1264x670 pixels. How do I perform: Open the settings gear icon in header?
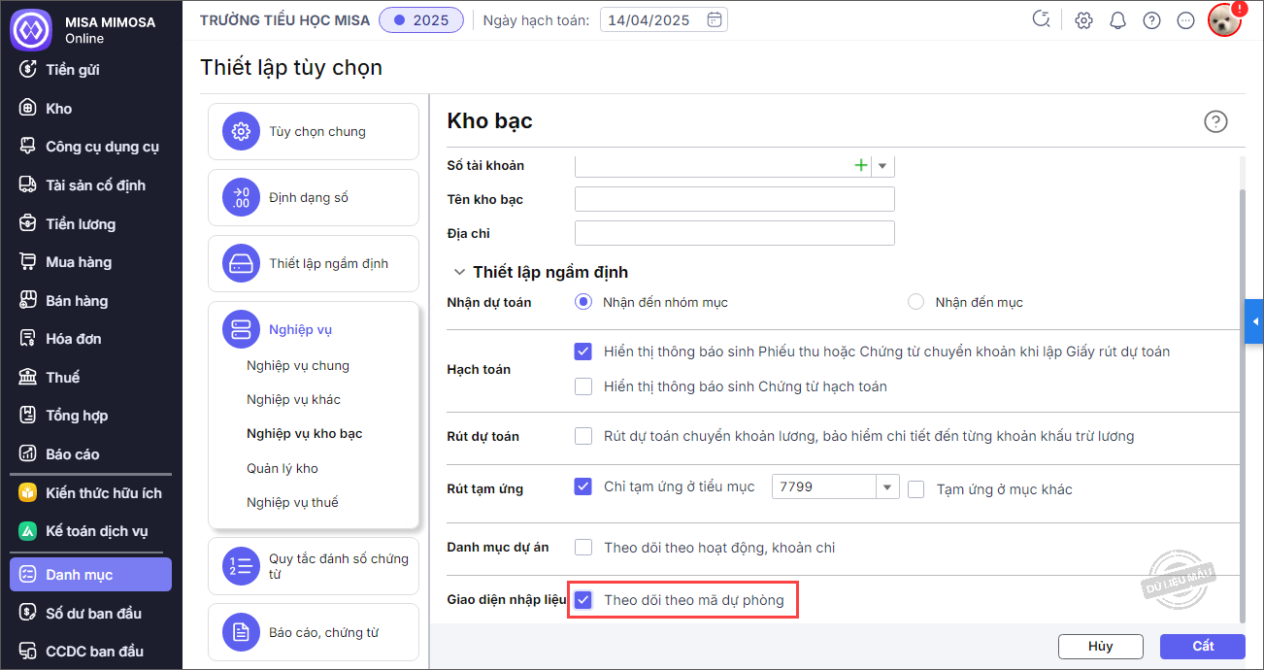[x=1084, y=20]
